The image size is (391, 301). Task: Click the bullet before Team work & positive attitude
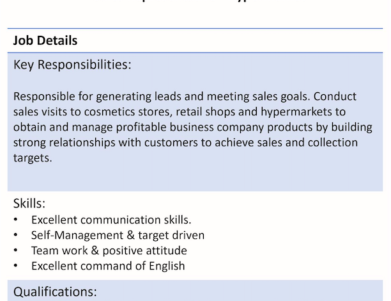click(x=16, y=250)
